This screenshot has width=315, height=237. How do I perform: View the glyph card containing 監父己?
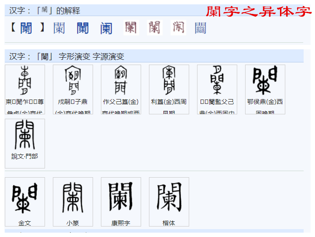point(217,89)
